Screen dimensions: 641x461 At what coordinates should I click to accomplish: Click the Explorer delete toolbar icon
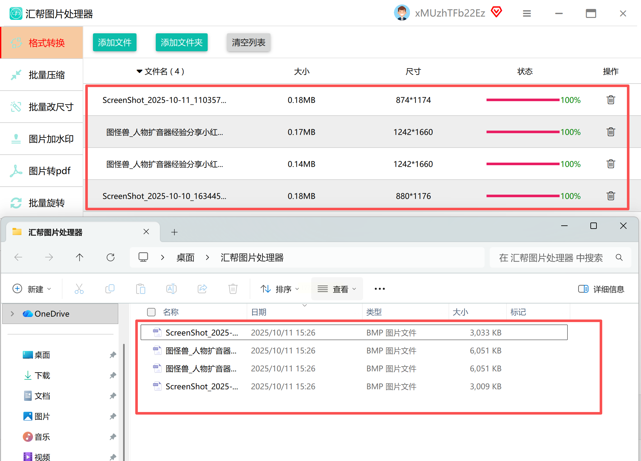(233, 289)
